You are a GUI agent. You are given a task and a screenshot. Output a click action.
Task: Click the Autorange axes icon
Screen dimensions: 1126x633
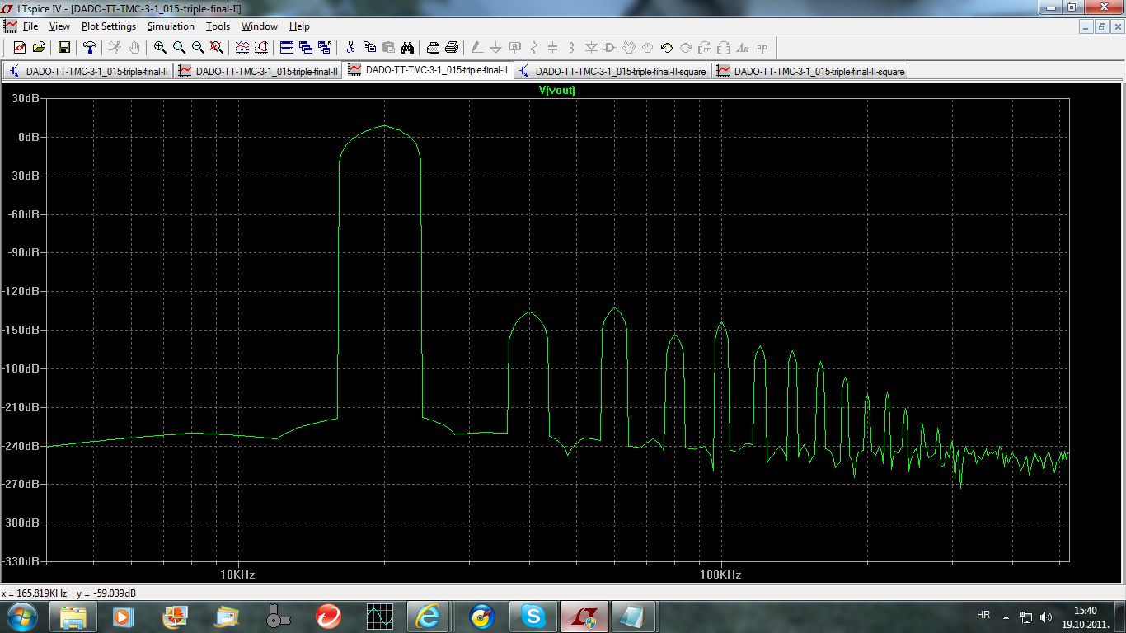point(261,48)
